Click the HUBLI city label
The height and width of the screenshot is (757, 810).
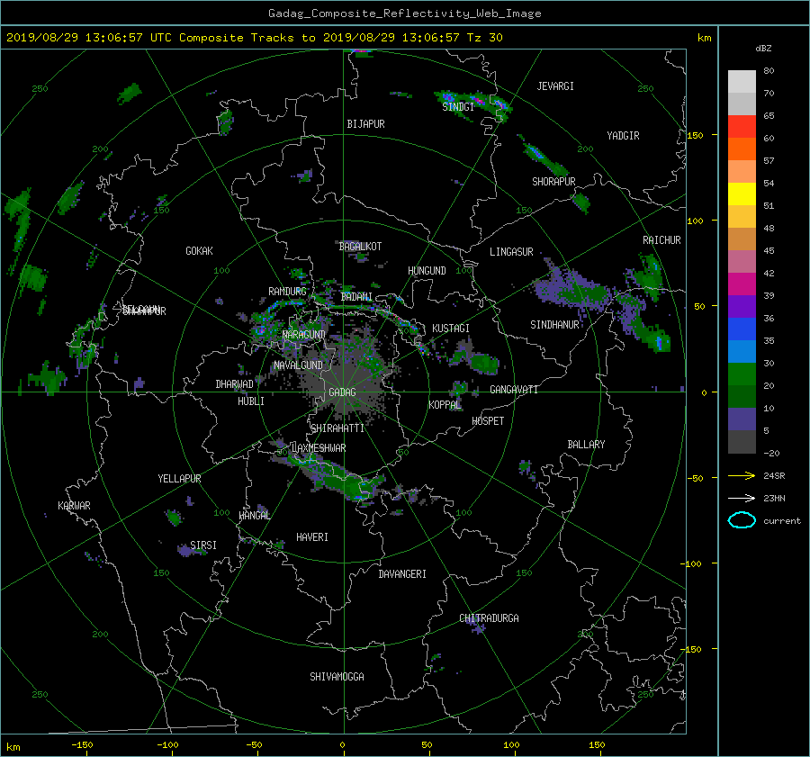pyautogui.click(x=251, y=401)
